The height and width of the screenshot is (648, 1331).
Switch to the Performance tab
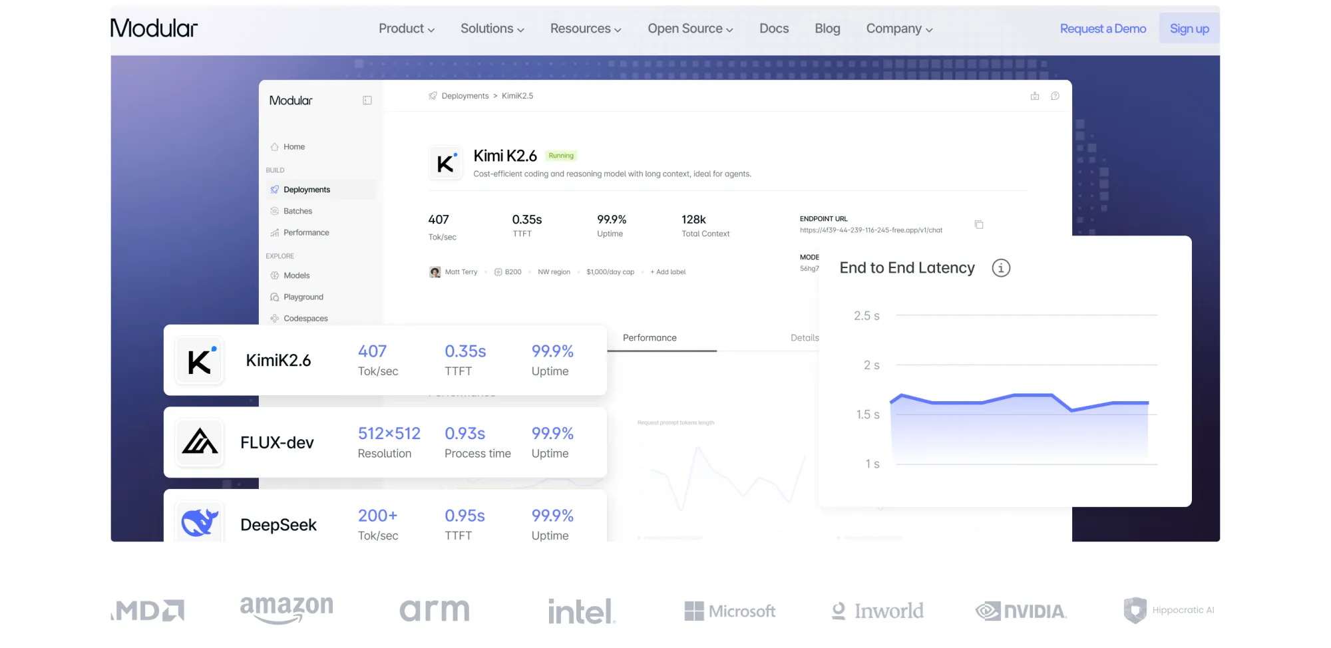tap(650, 338)
